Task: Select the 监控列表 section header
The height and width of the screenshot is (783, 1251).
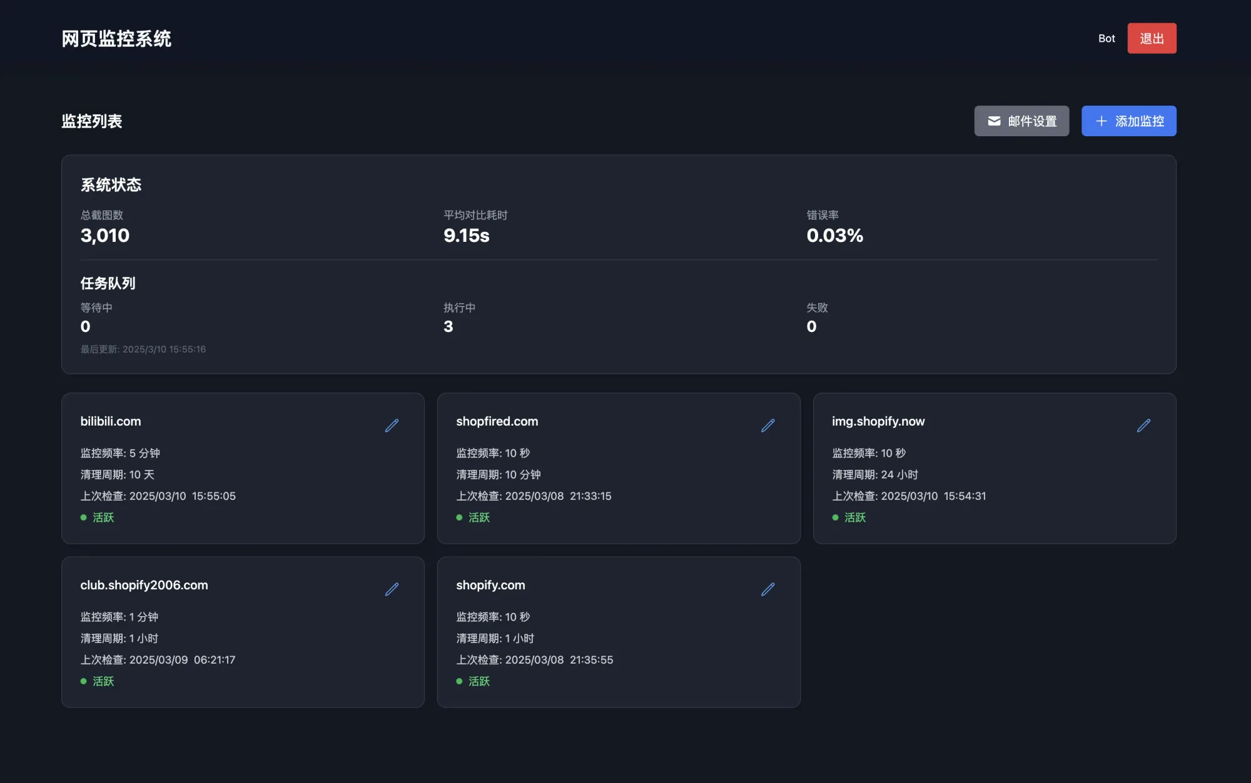Action: 93,121
